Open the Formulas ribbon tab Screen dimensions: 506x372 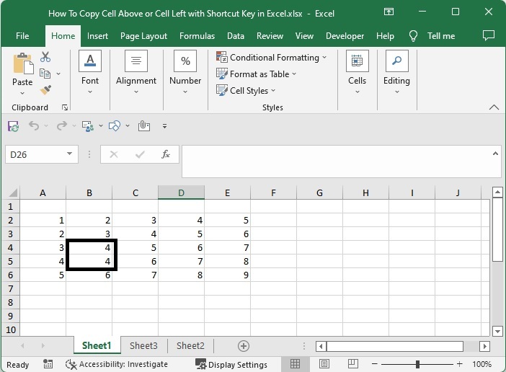point(197,36)
